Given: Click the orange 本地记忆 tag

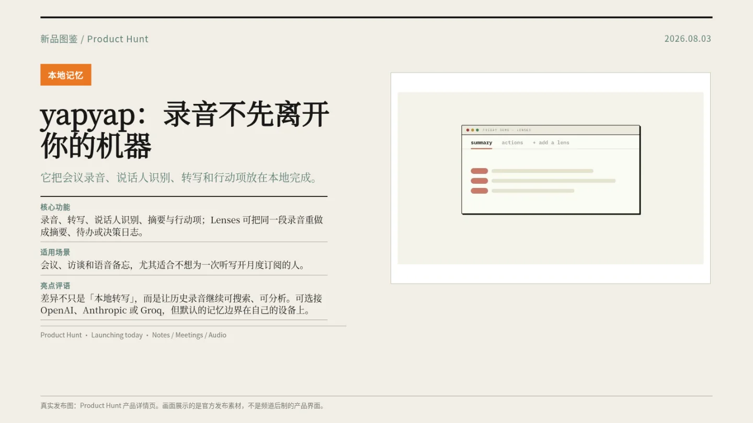Looking at the screenshot, I should tap(66, 75).
